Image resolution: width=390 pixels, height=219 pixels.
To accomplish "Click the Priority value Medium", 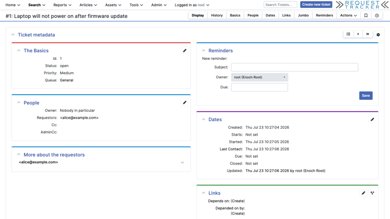I will click(x=66, y=73).
